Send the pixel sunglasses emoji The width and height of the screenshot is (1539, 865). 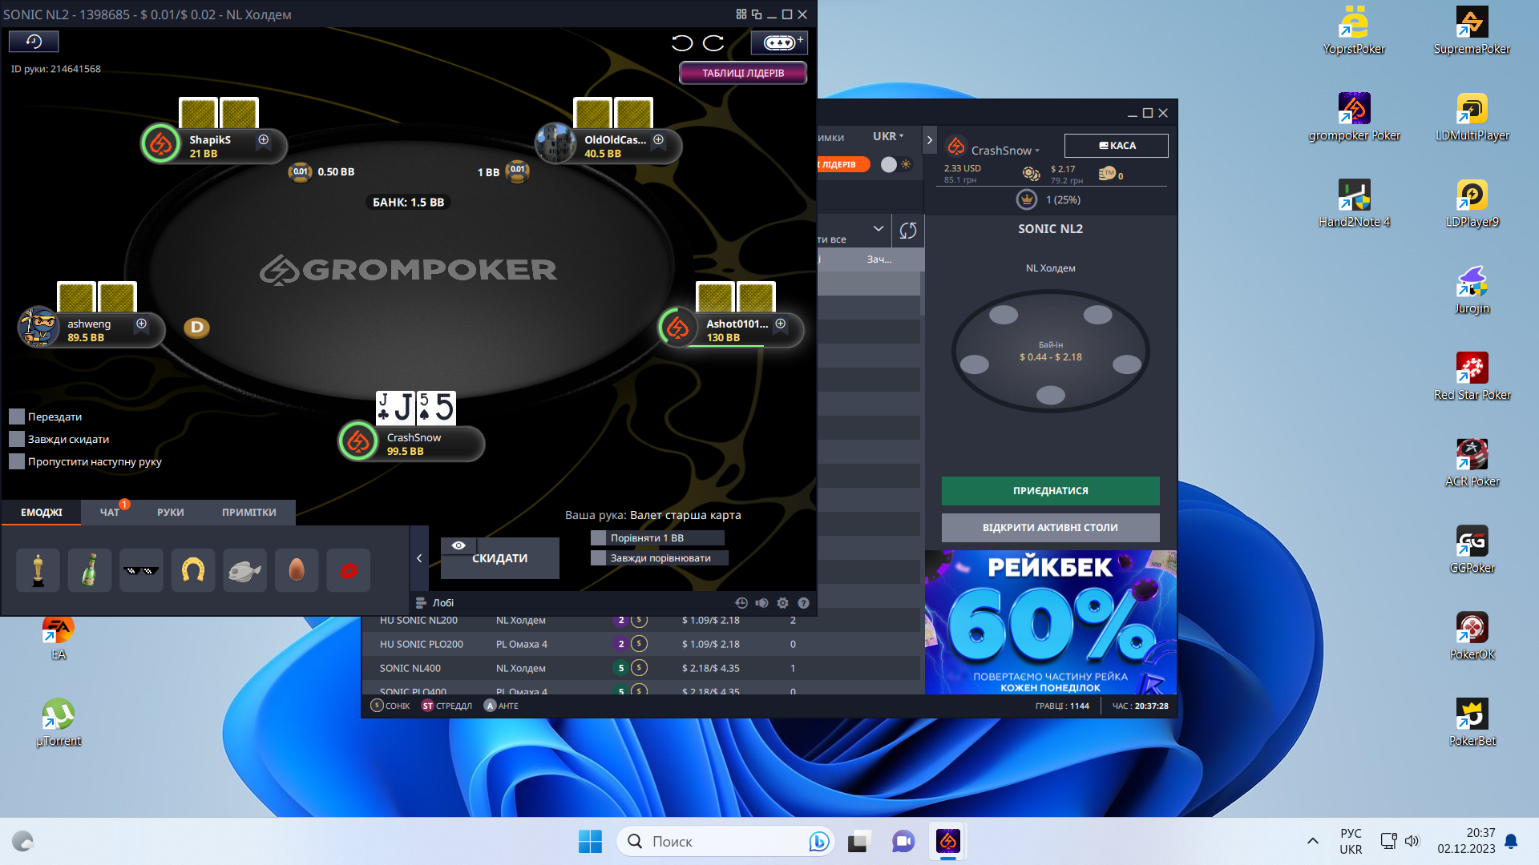[x=141, y=570]
